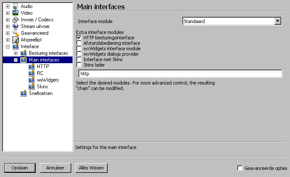Select the Geavanceerd wrench icon
290x177 pixels.
coord(16,33)
